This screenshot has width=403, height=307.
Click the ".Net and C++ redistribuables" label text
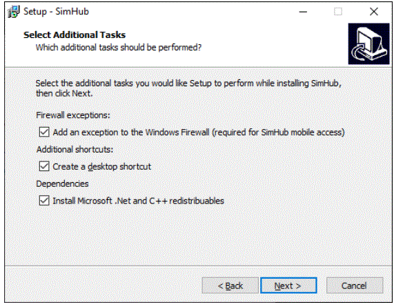(169, 201)
